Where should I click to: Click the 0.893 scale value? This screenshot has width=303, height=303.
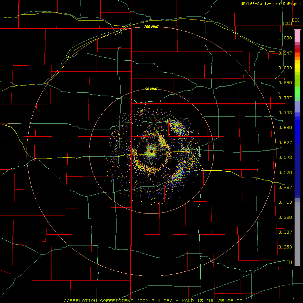(285, 68)
